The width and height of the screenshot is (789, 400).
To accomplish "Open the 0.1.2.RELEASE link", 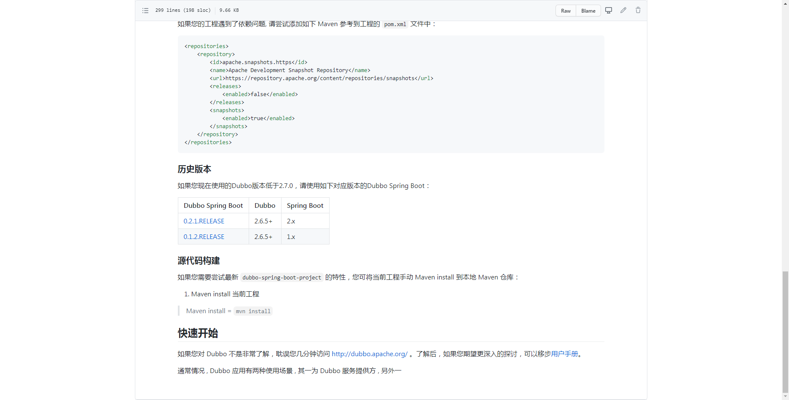I will [x=204, y=236].
